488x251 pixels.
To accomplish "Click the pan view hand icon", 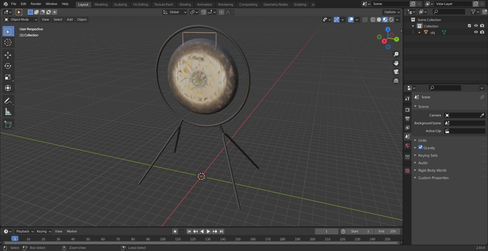I will coord(396,63).
